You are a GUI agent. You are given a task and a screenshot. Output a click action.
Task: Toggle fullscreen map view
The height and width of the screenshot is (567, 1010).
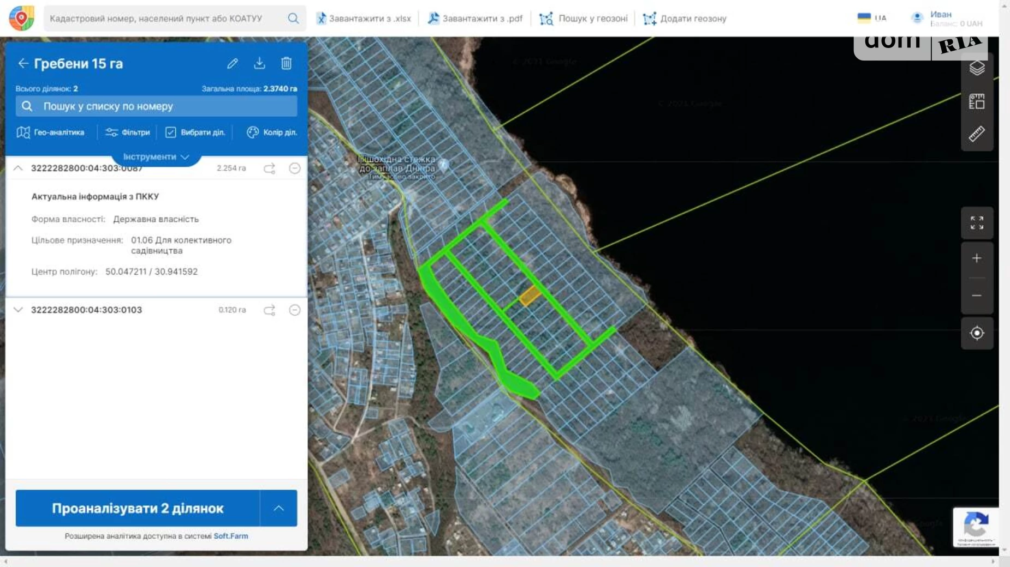(977, 222)
